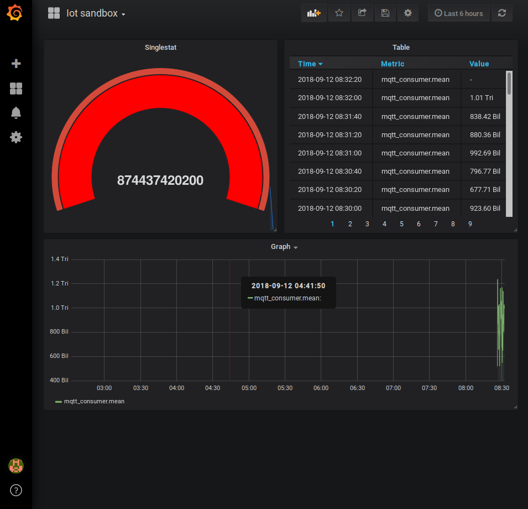Star this dashboard as favorite
This screenshot has width=528, height=509.
(x=339, y=13)
